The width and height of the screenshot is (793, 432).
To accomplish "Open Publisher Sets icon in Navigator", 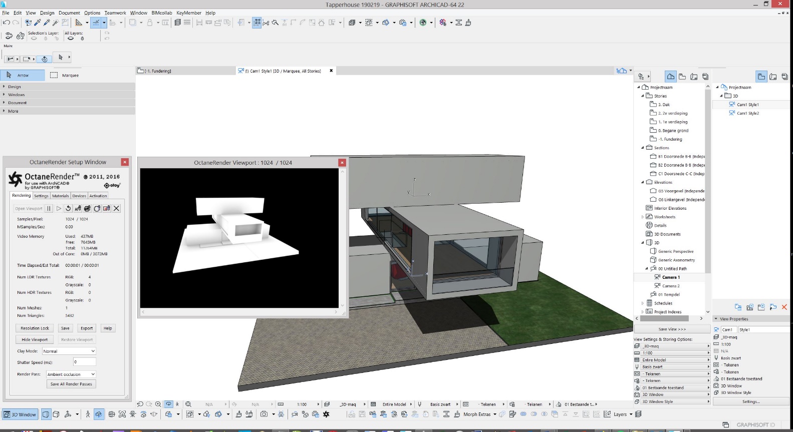I will tap(705, 77).
